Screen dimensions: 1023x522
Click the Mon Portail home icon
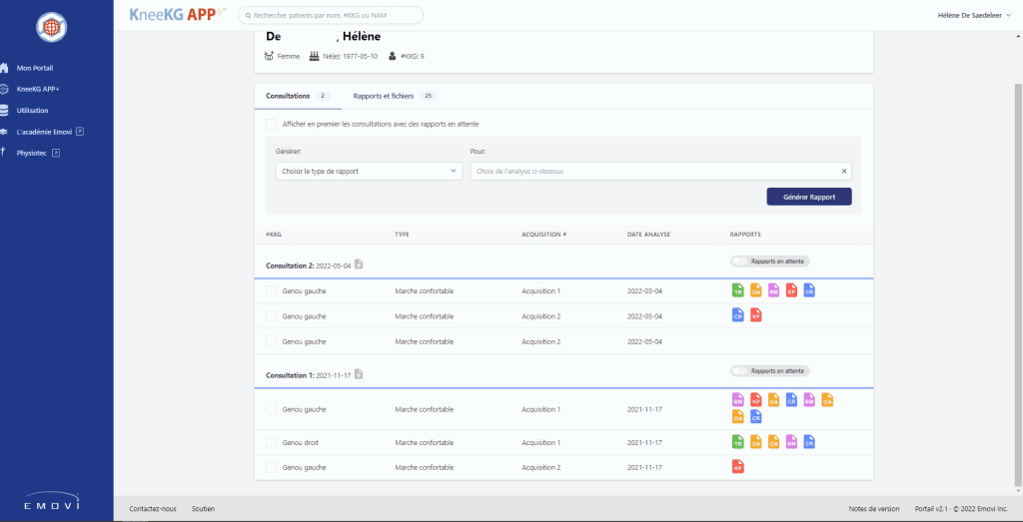click(x=5, y=68)
